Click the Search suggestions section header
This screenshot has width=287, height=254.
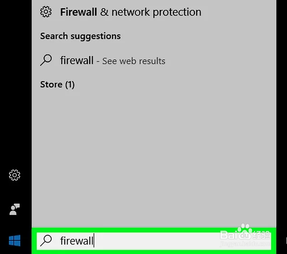click(x=80, y=36)
